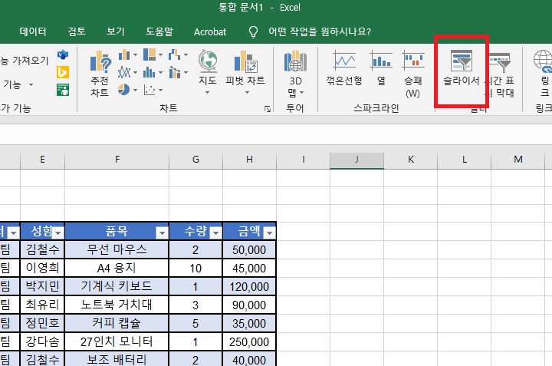The image size is (552, 366).
Task: Insert a waterfall or stock chart
Action: (x=174, y=55)
